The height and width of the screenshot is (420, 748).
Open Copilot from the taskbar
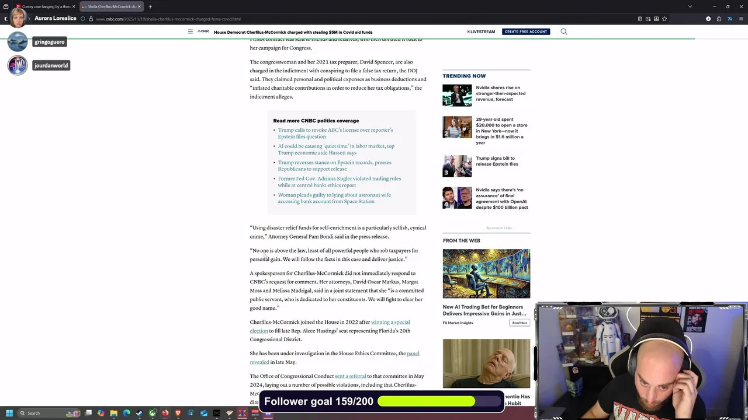(x=101, y=413)
